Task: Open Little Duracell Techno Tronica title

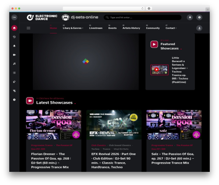Action: coord(180,70)
